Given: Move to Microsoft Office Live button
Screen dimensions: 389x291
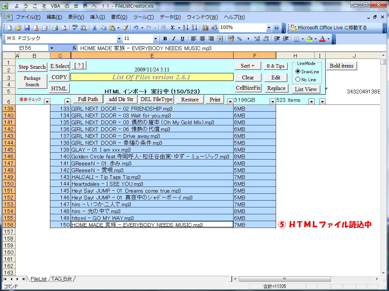Looking at the screenshot, I should (329, 28).
